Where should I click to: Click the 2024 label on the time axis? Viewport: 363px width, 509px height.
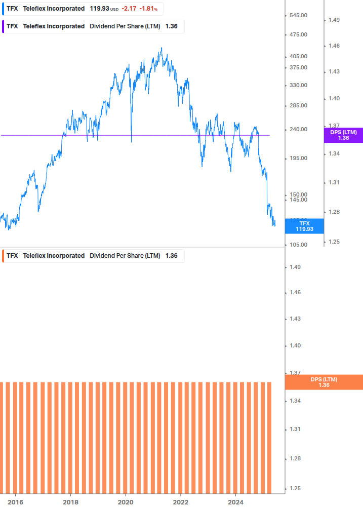pyautogui.click(x=235, y=502)
